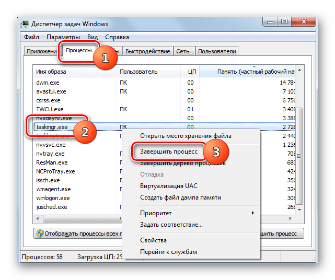Choose Виртуализация UAC menu entry
The height and width of the screenshot is (280, 335).
pos(169,186)
